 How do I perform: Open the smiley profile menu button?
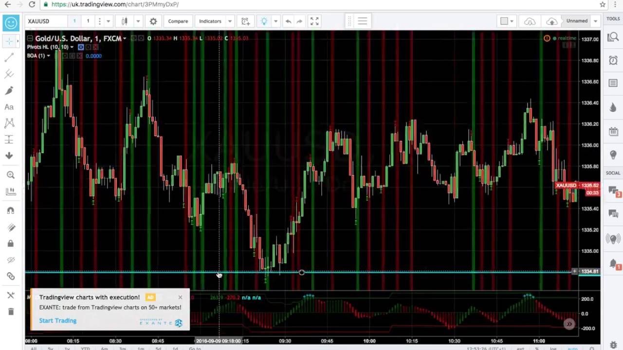(x=11, y=23)
